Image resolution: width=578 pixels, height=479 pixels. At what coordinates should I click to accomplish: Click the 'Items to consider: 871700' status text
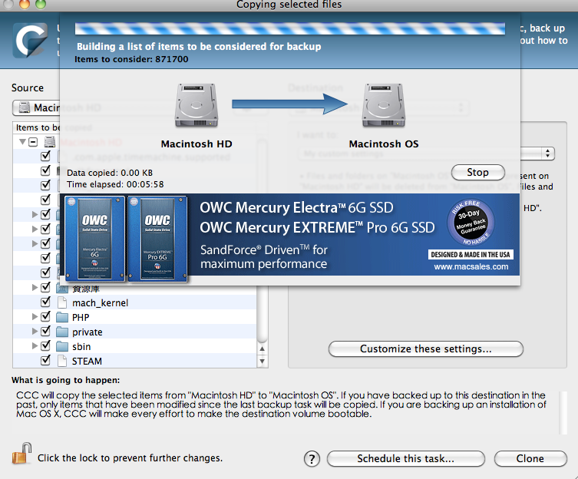click(131, 59)
